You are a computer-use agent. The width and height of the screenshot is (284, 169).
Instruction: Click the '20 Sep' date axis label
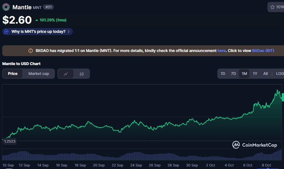pyautogui.click(x=99, y=165)
